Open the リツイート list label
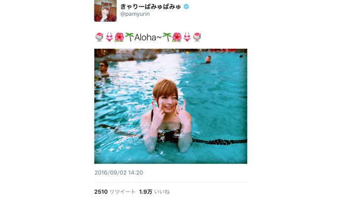Screen dimensions: 346x197 pos(122,192)
